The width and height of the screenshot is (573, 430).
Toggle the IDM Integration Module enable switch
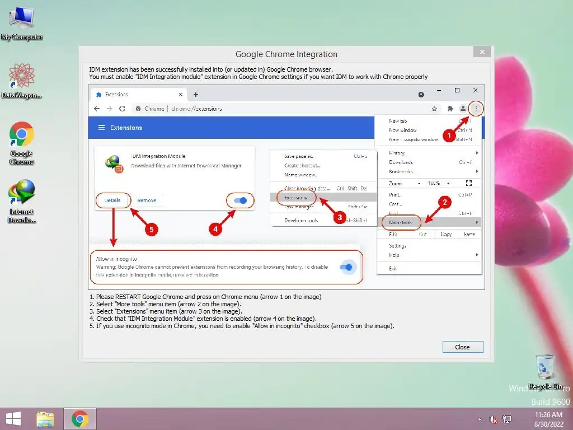pyautogui.click(x=241, y=200)
